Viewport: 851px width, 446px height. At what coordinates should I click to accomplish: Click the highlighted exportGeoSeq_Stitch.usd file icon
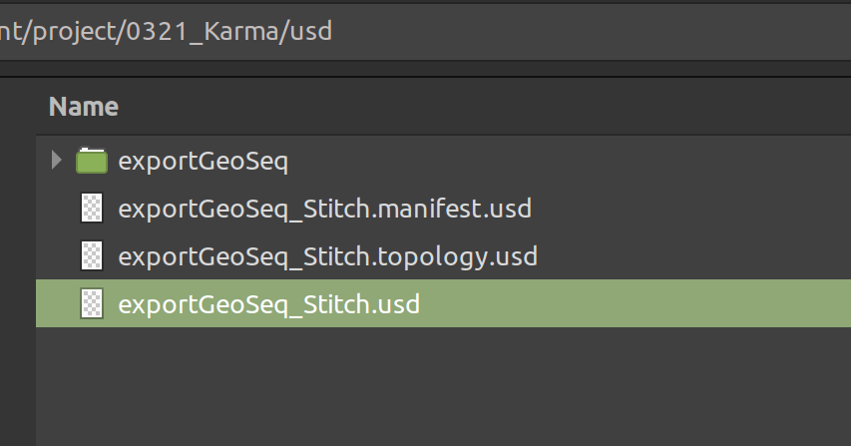(x=92, y=303)
